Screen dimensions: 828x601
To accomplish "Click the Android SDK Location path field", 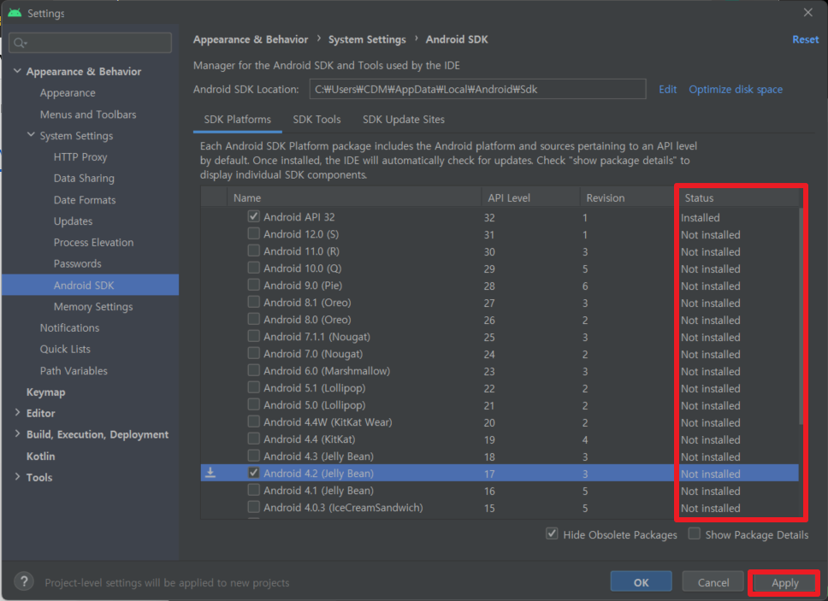I will [477, 89].
